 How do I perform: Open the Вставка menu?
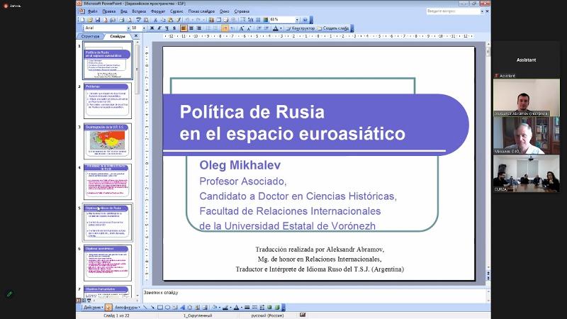click(x=139, y=11)
